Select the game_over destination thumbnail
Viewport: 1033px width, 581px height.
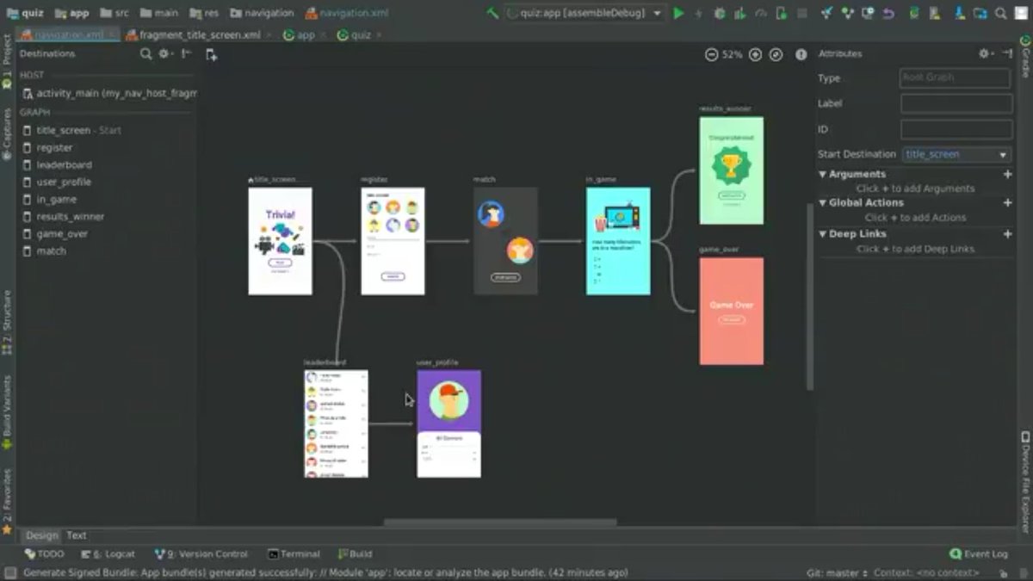pyautogui.click(x=731, y=310)
